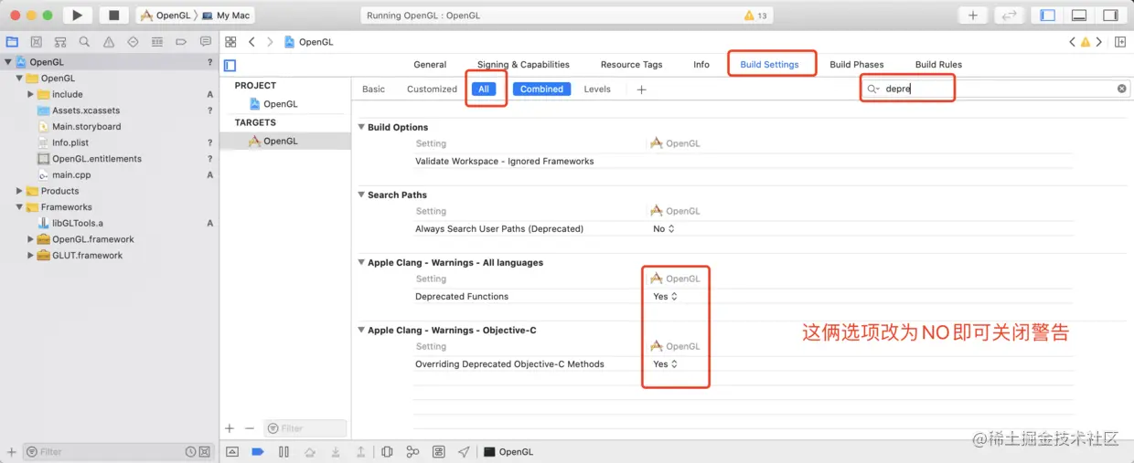Click Environment Overrides icon
1134x463 pixels.
click(438, 451)
